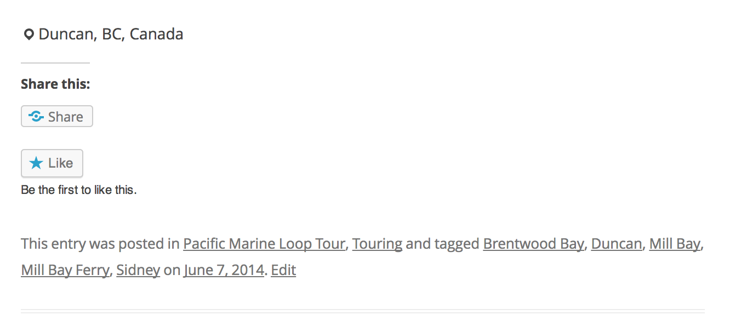Image resolution: width=741 pixels, height=332 pixels.
Task: Open the Touring category link
Action: coord(377,244)
